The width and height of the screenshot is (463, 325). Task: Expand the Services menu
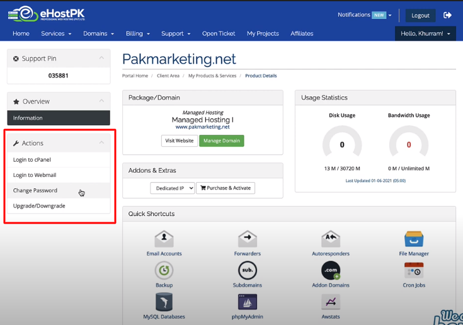[56, 33]
